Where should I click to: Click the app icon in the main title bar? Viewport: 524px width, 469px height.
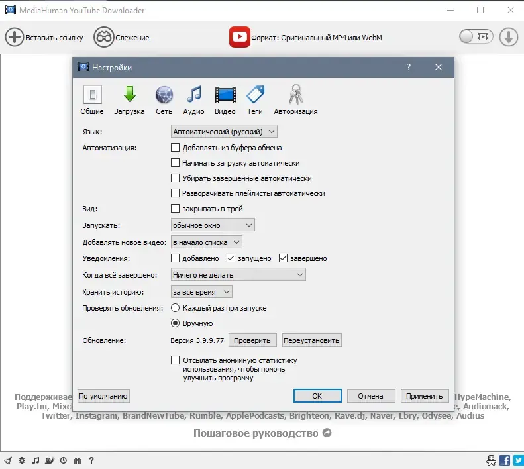click(11, 10)
